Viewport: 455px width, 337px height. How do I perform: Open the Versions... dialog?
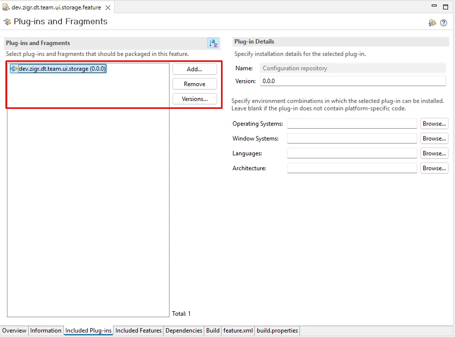point(194,99)
